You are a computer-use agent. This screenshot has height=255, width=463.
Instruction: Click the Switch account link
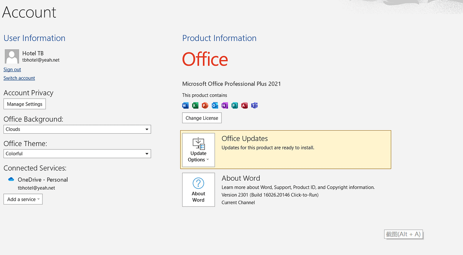click(19, 78)
